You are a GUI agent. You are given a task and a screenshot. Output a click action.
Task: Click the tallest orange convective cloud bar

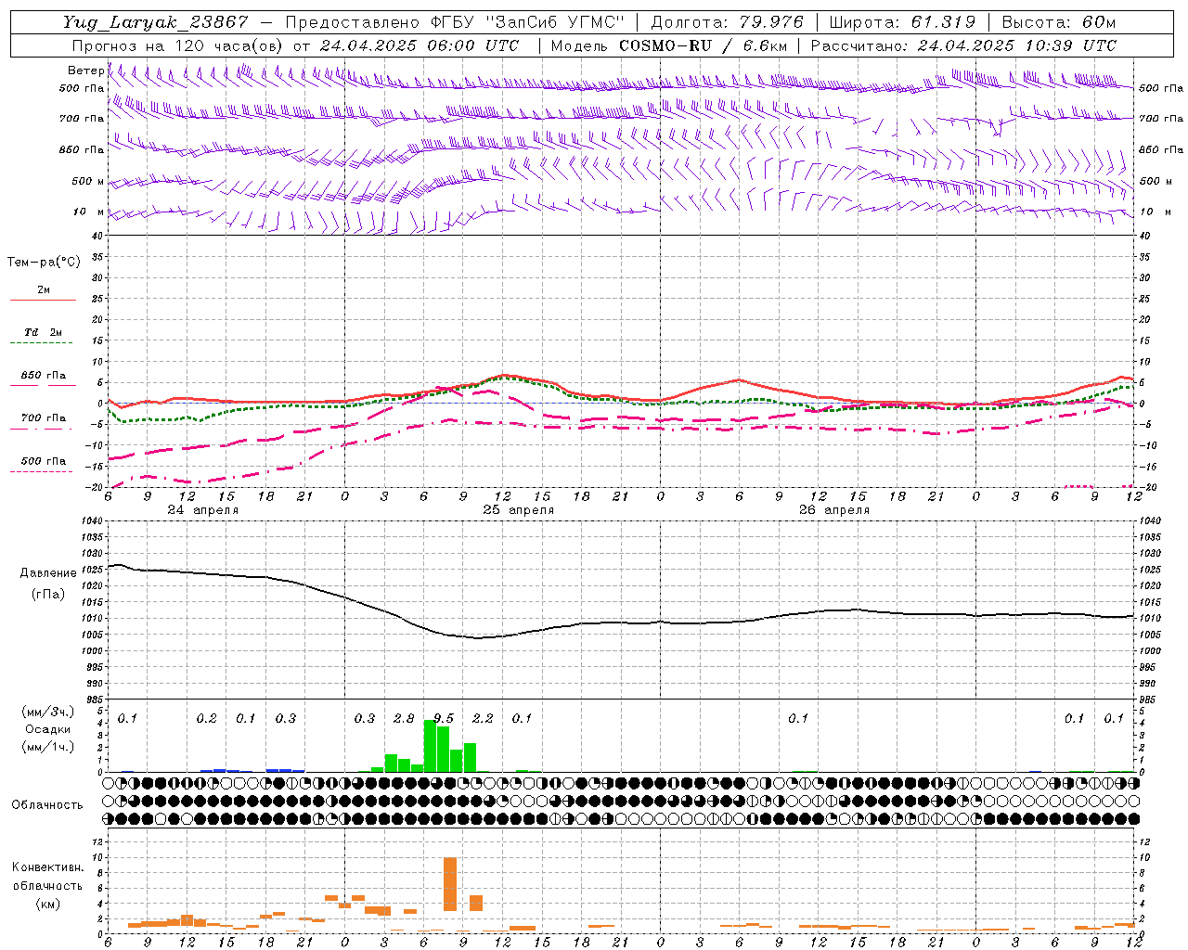pos(450,884)
